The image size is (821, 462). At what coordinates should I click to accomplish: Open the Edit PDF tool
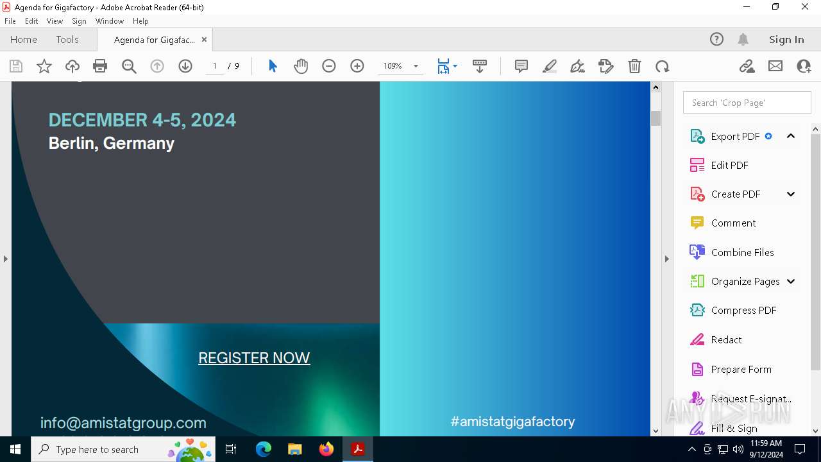point(729,165)
